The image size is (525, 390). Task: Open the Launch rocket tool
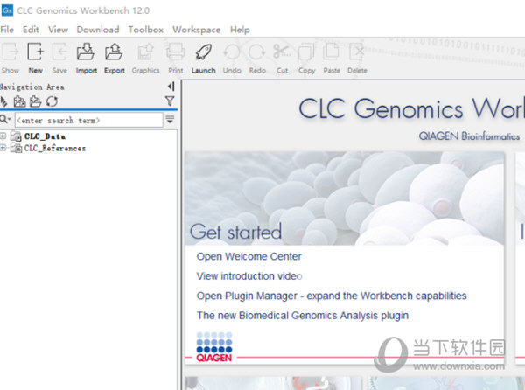[x=203, y=52]
